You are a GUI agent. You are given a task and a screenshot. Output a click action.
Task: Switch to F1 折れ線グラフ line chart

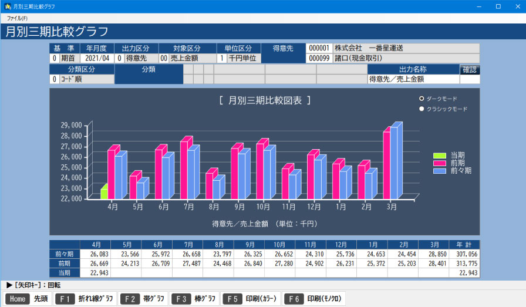[x=85, y=299]
